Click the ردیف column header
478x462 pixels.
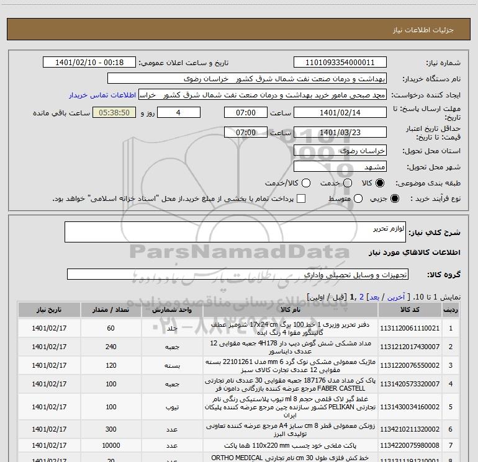(451, 309)
